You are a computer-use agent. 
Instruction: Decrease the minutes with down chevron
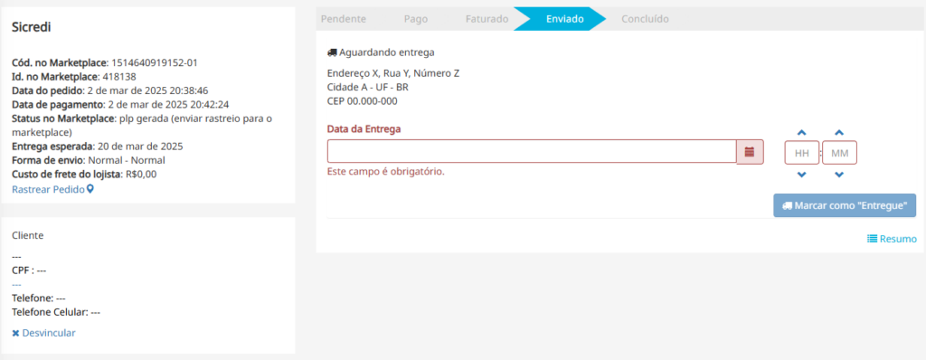839,175
